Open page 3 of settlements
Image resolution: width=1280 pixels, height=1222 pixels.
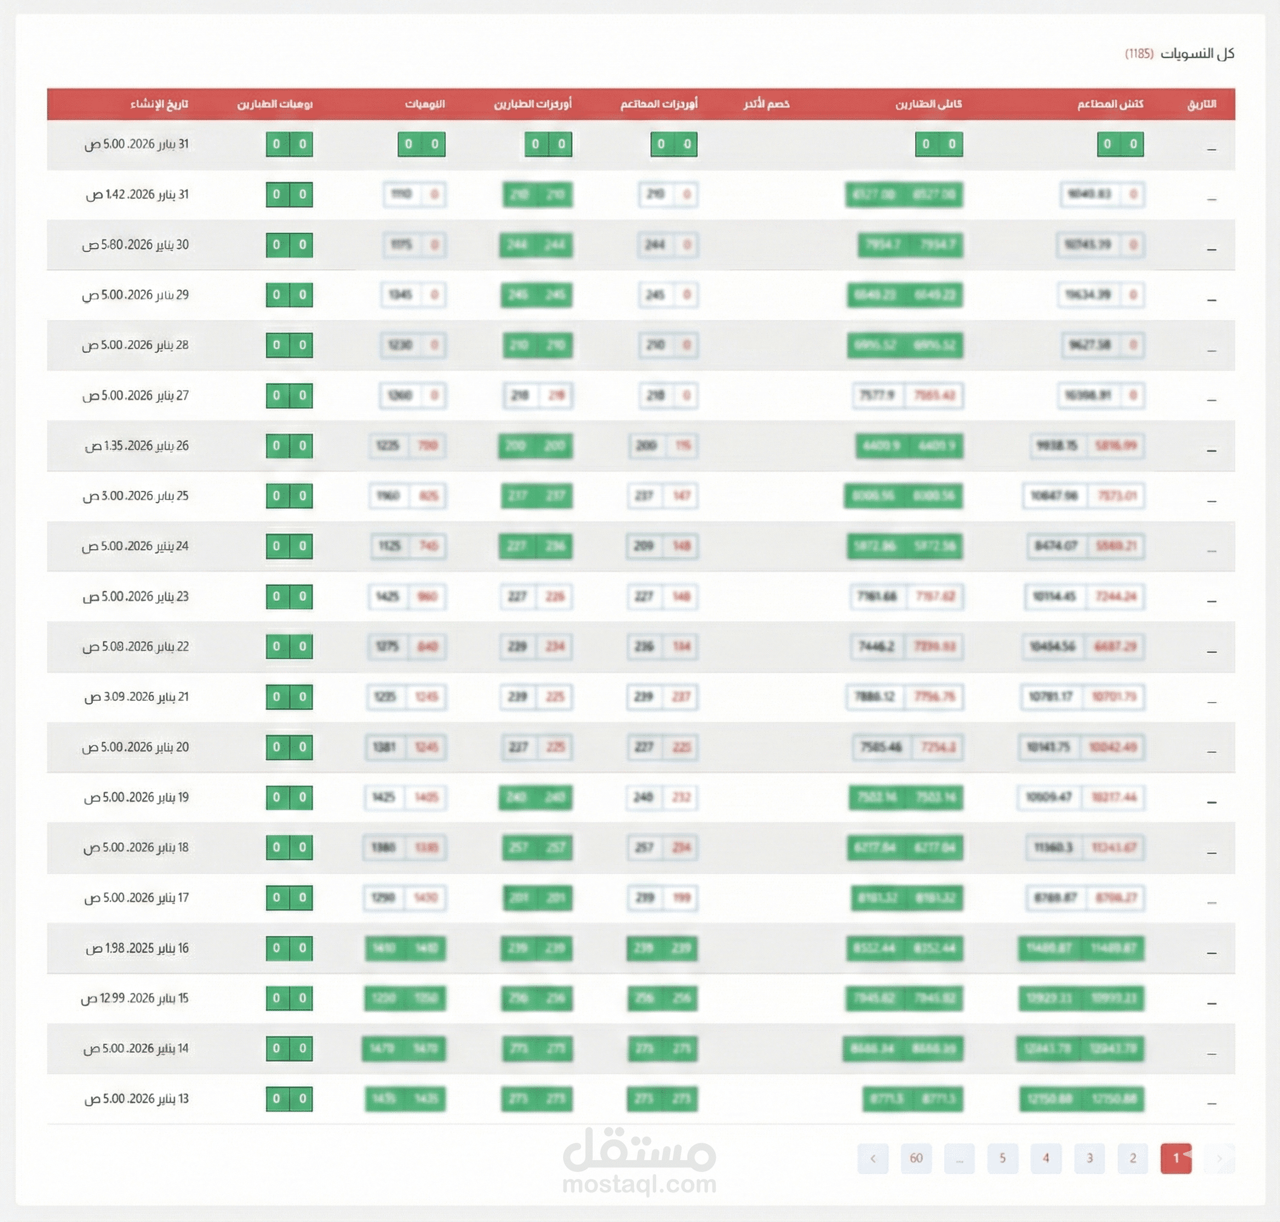pos(1089,1158)
